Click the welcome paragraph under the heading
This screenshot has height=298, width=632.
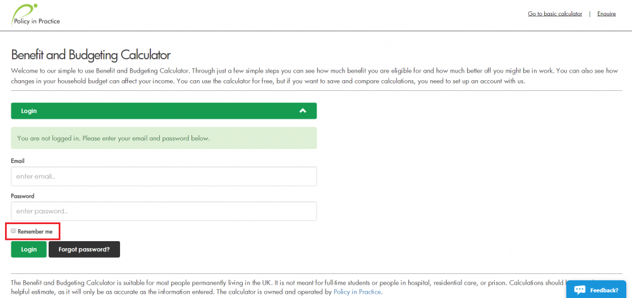point(314,76)
